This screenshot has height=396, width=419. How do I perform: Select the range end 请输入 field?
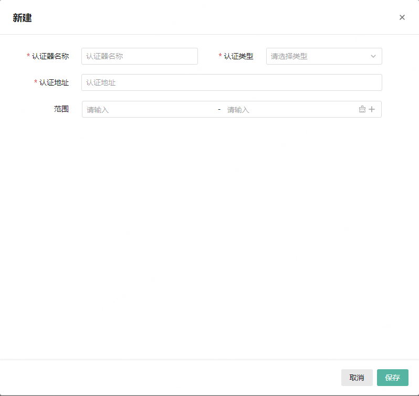pyautogui.click(x=289, y=110)
